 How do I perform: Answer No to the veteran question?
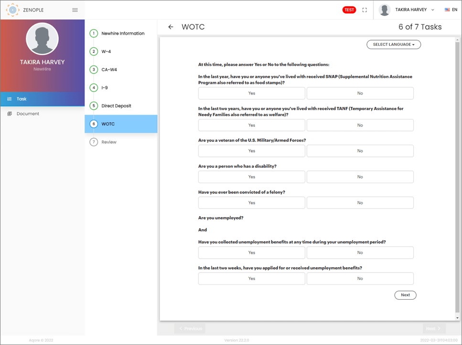coord(360,151)
